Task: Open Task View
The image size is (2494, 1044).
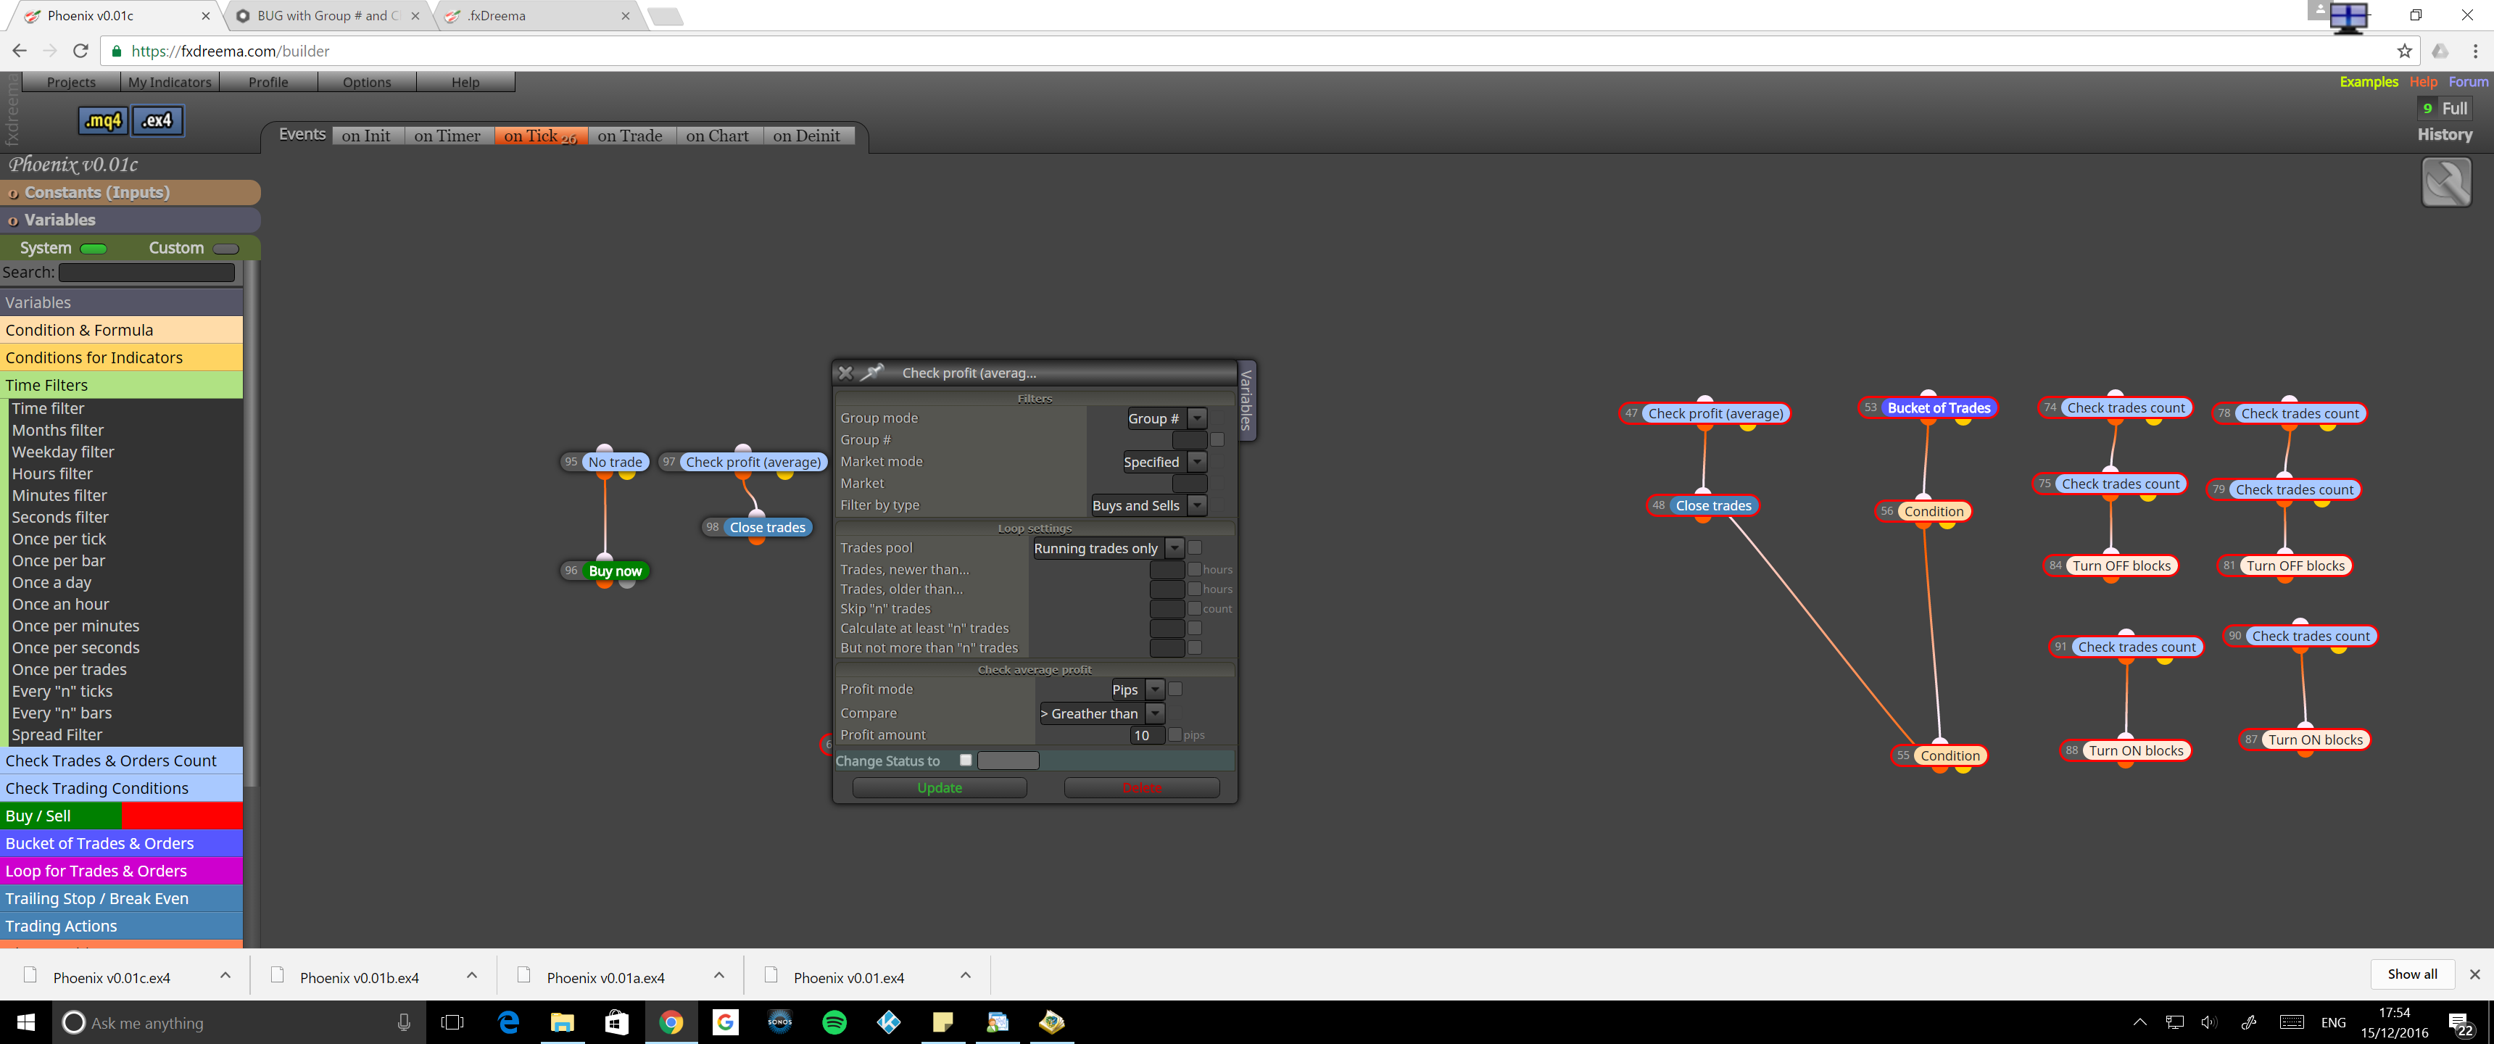Action: (x=452, y=1022)
